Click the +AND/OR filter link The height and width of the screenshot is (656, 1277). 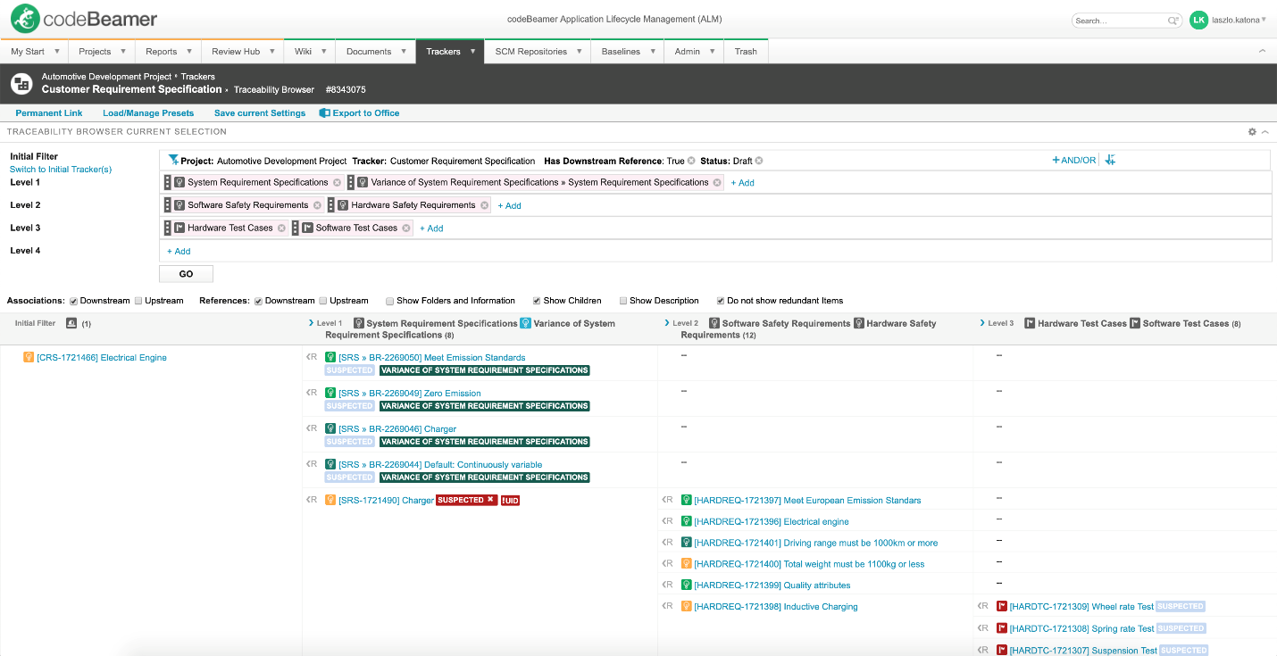pyautogui.click(x=1074, y=161)
